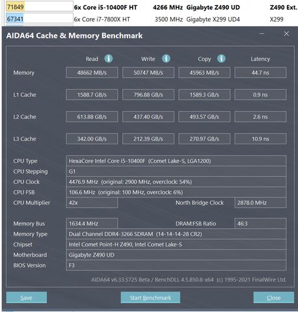Image resolution: width=298 pixels, height=312 pixels.
Task: Select the Memory read value 48662 MB/s
Action: click(x=92, y=73)
